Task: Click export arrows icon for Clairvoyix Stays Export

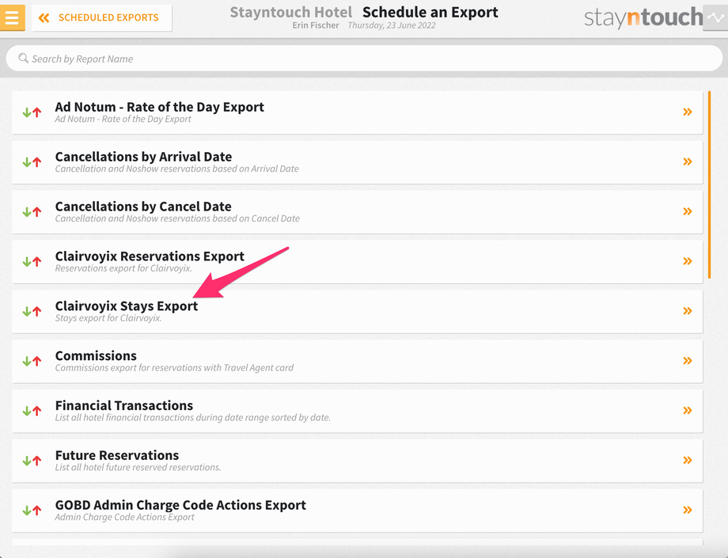Action: point(32,311)
